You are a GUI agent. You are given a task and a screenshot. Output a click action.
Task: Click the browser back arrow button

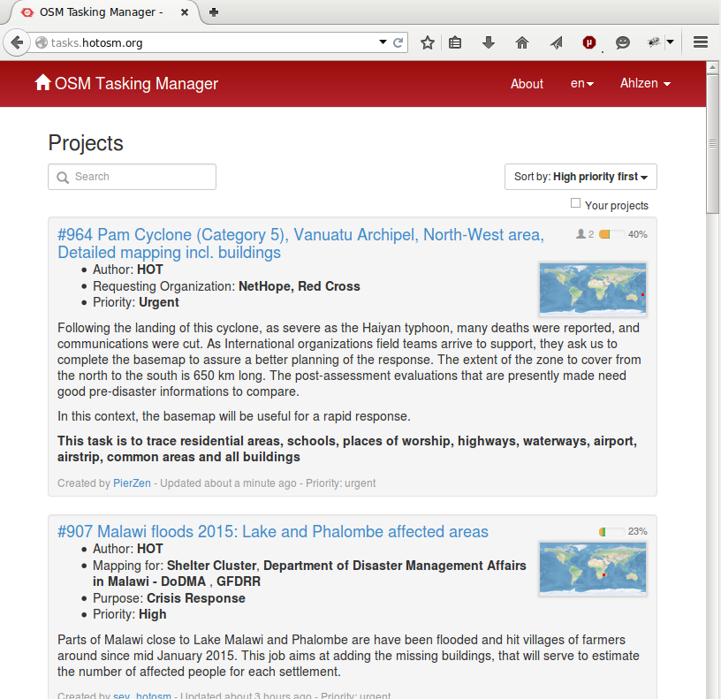(x=17, y=42)
